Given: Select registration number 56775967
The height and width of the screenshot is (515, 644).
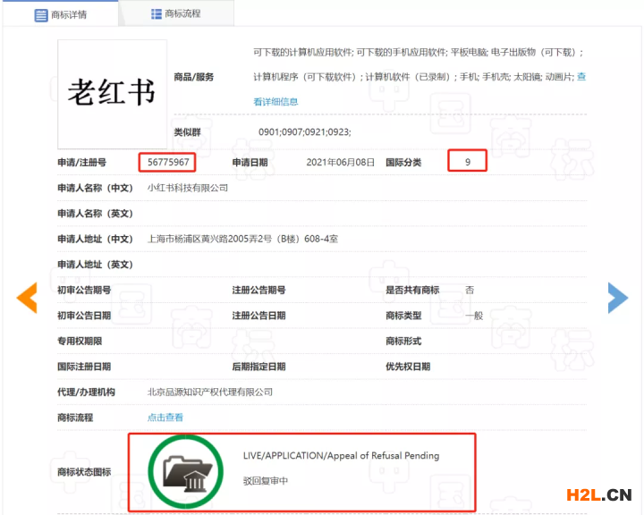Looking at the screenshot, I should (x=168, y=162).
